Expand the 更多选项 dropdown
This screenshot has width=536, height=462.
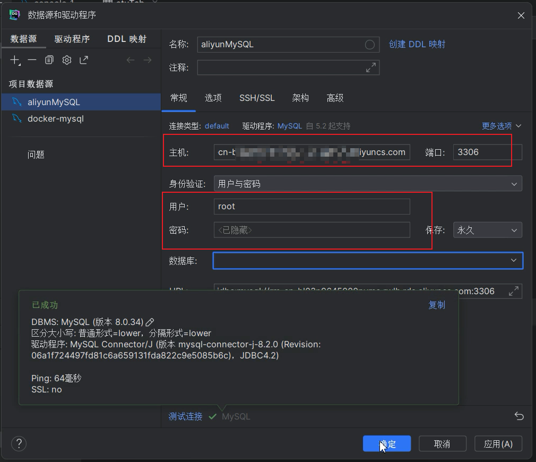pyautogui.click(x=502, y=126)
